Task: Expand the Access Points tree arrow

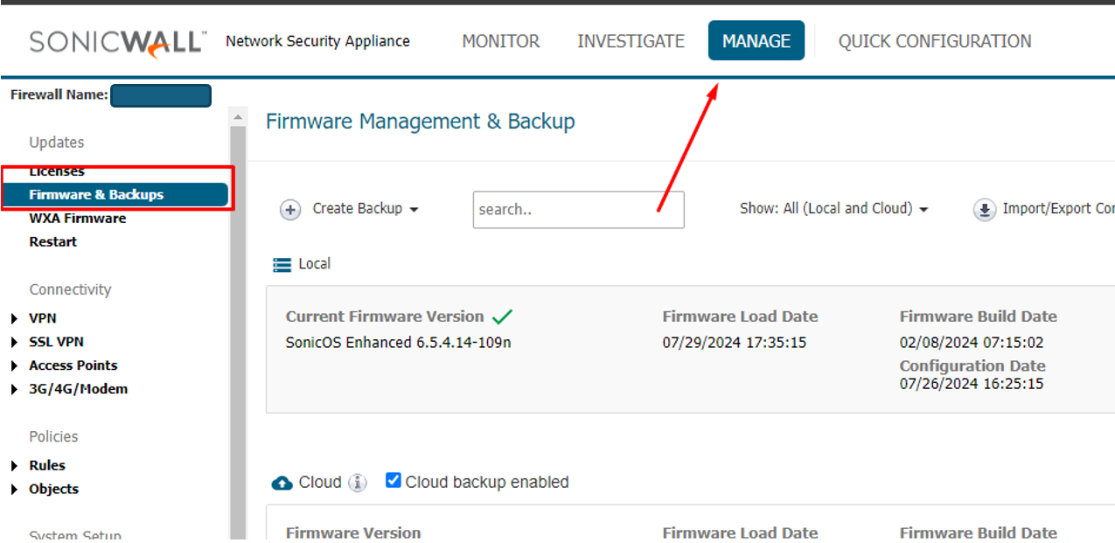Action: 14,366
